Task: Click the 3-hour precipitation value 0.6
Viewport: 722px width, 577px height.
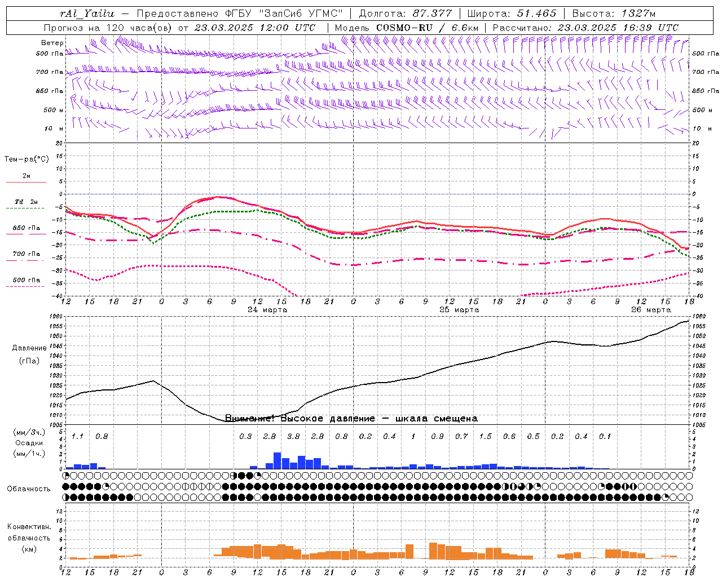Action: (509, 437)
